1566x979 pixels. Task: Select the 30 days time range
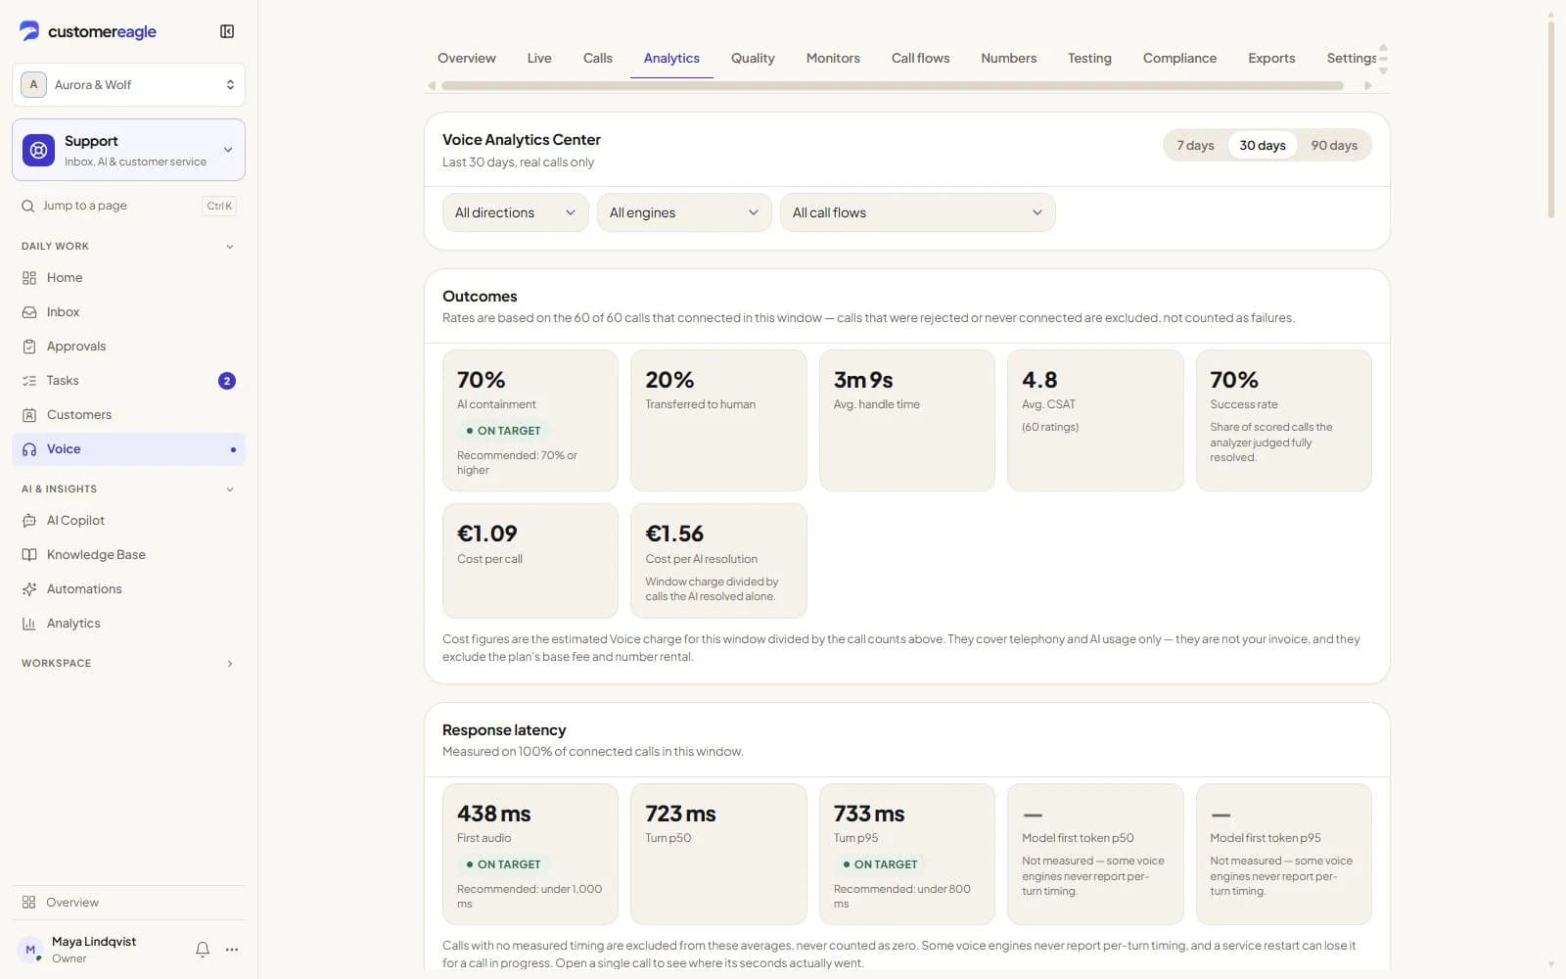1263,146
